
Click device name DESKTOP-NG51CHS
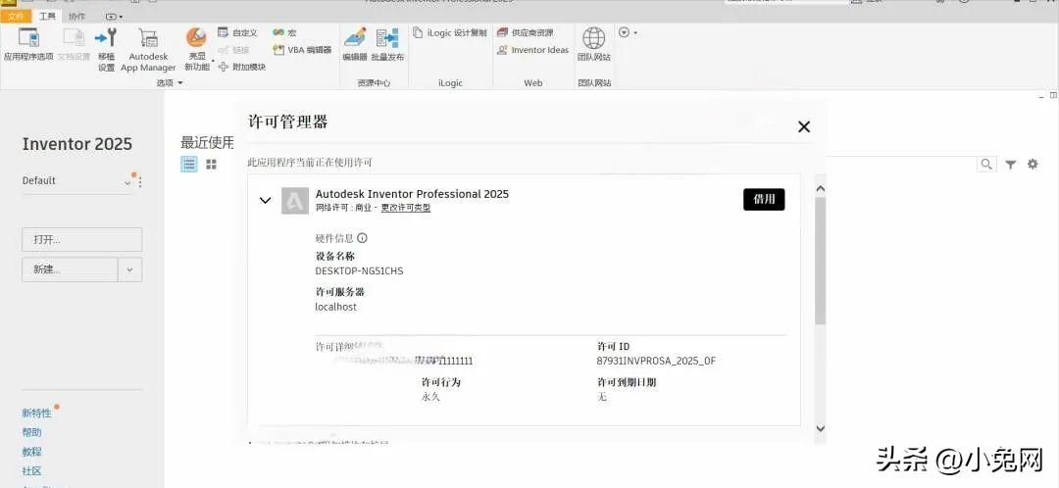[359, 271]
